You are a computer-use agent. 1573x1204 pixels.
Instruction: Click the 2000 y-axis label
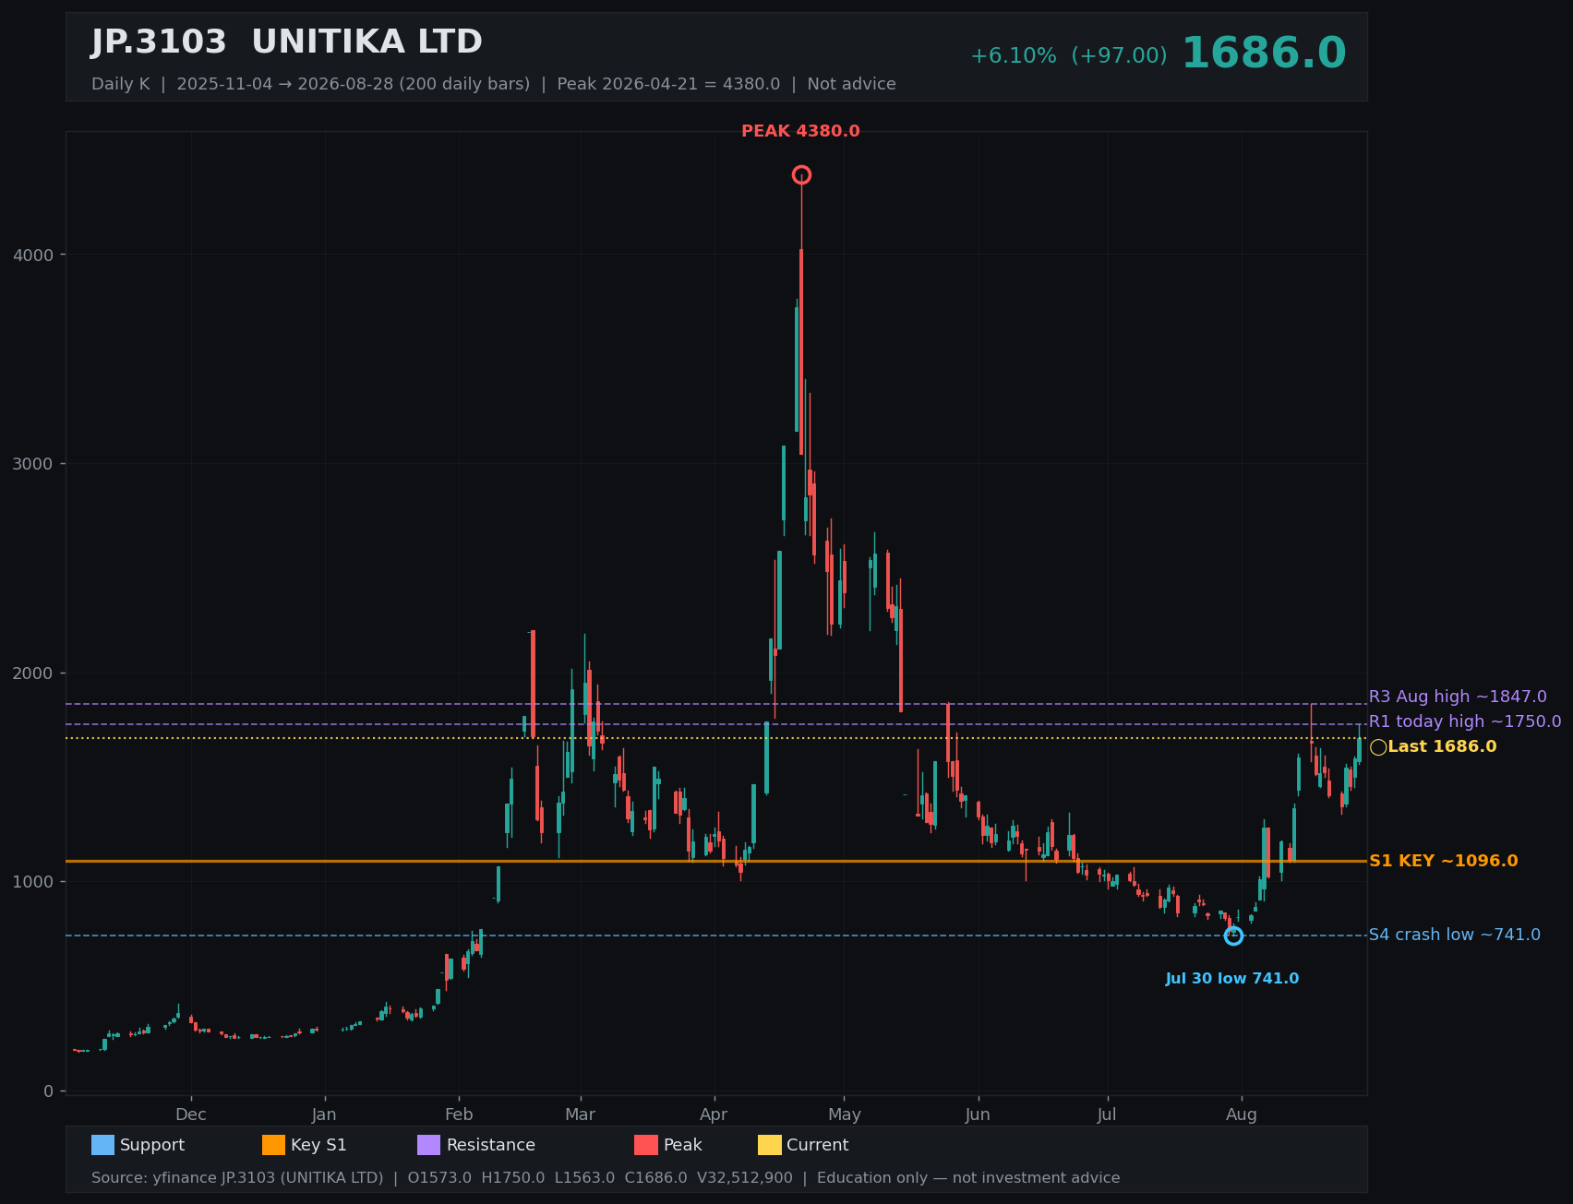tap(33, 673)
